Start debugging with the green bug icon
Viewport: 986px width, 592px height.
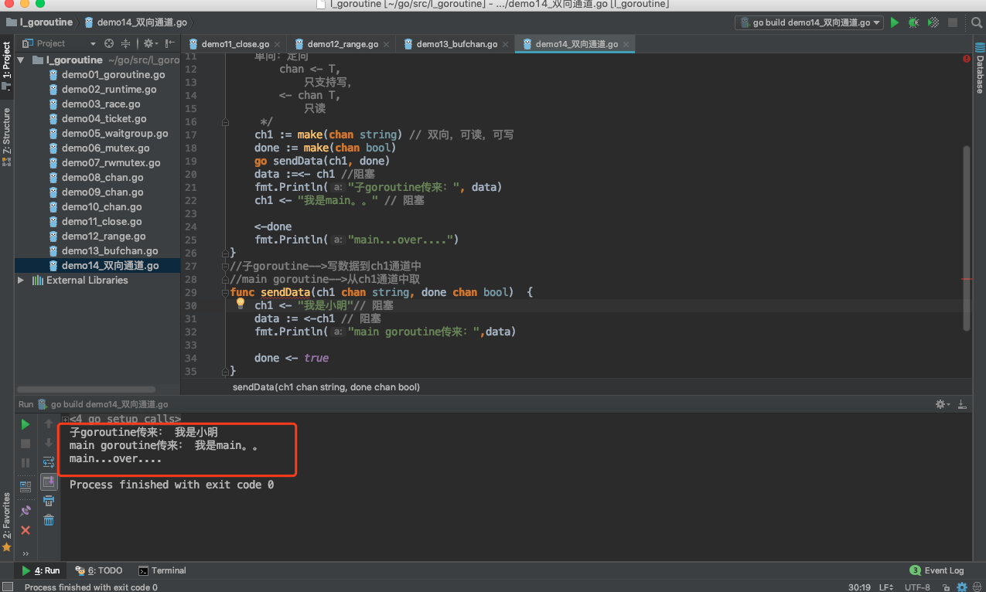(x=914, y=23)
